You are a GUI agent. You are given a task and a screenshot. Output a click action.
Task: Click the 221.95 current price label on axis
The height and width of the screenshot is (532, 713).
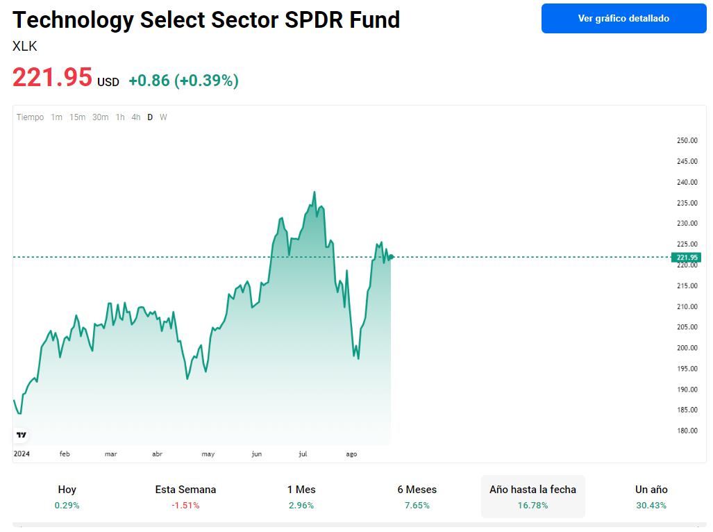point(686,258)
